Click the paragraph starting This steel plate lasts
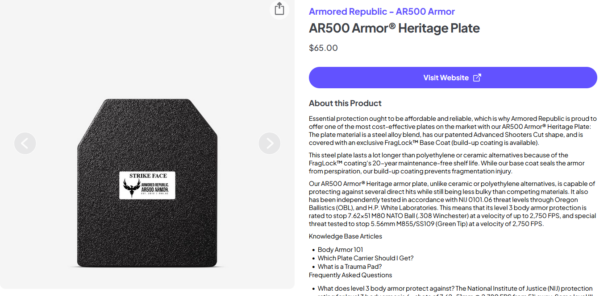The image size is (608, 296). 446,163
